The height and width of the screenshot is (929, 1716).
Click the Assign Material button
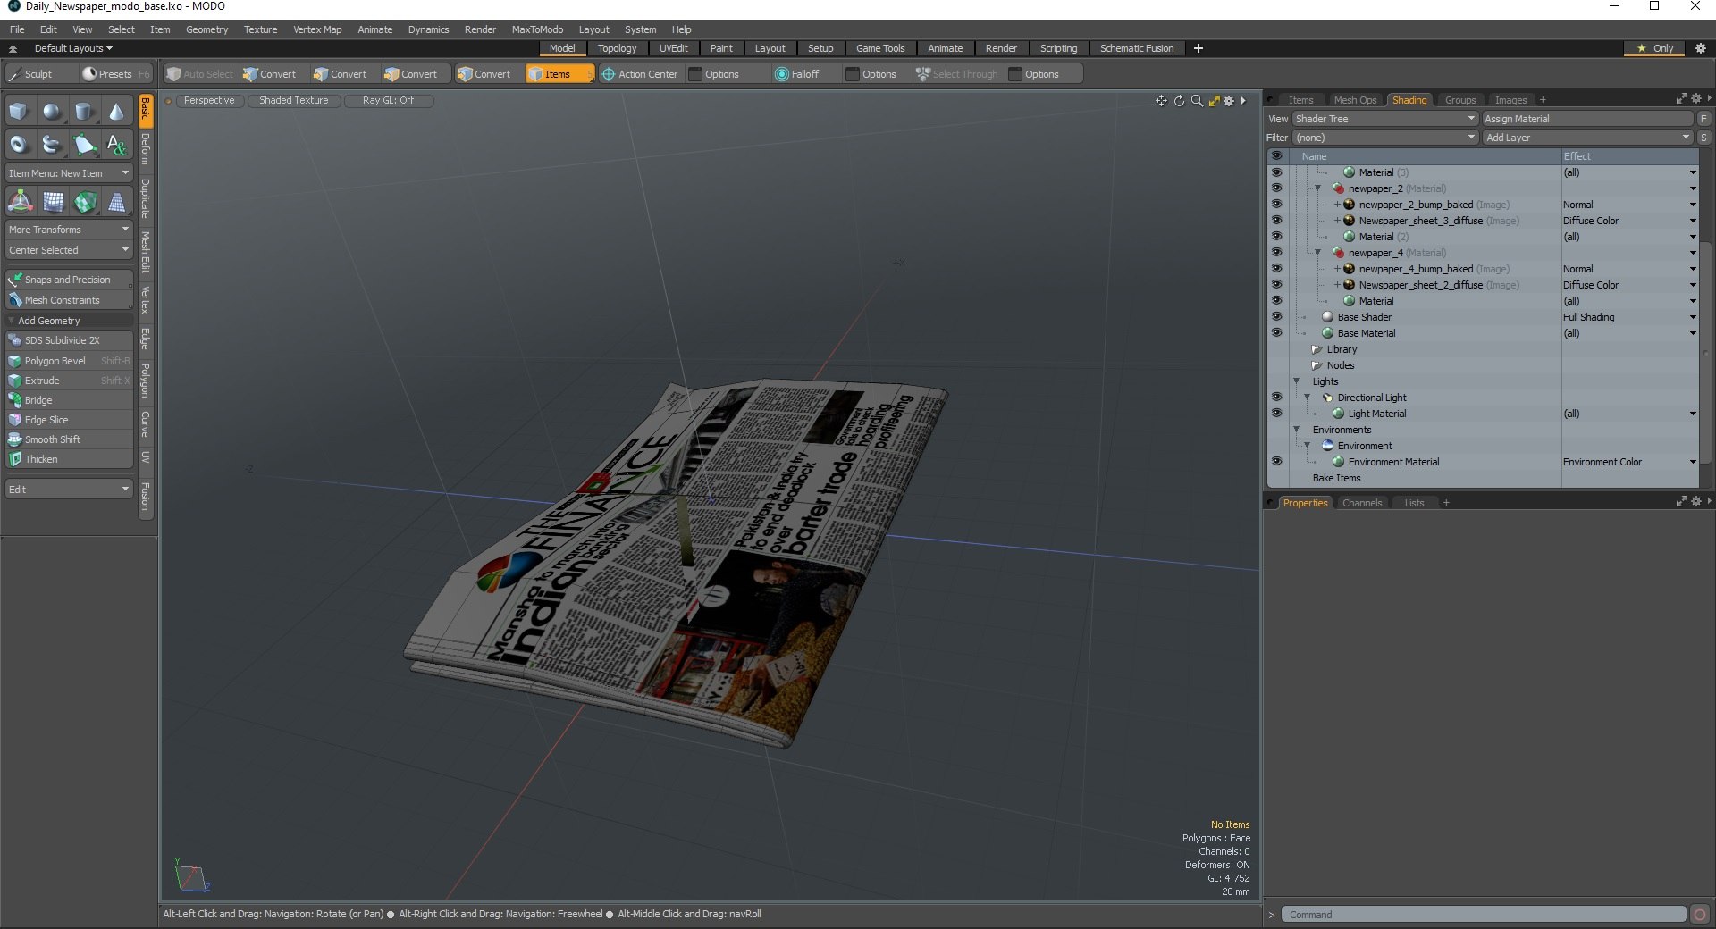pyautogui.click(x=1587, y=119)
